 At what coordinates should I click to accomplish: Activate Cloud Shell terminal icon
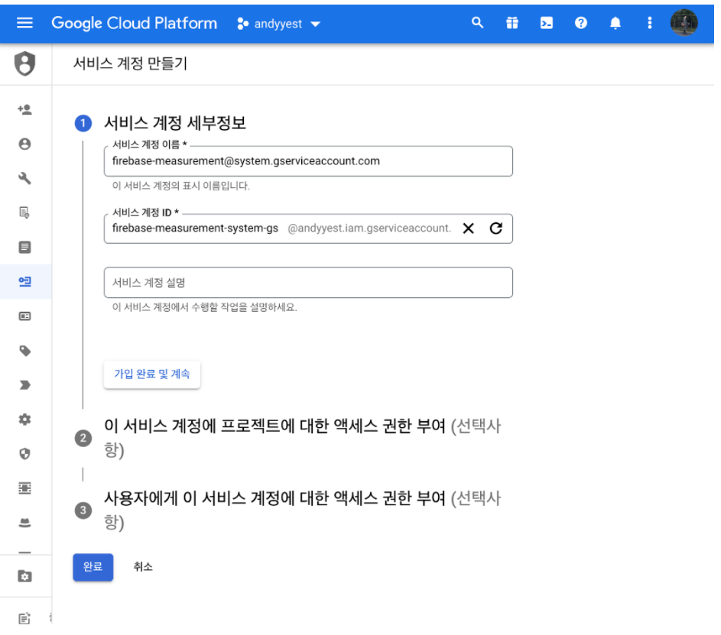click(546, 23)
